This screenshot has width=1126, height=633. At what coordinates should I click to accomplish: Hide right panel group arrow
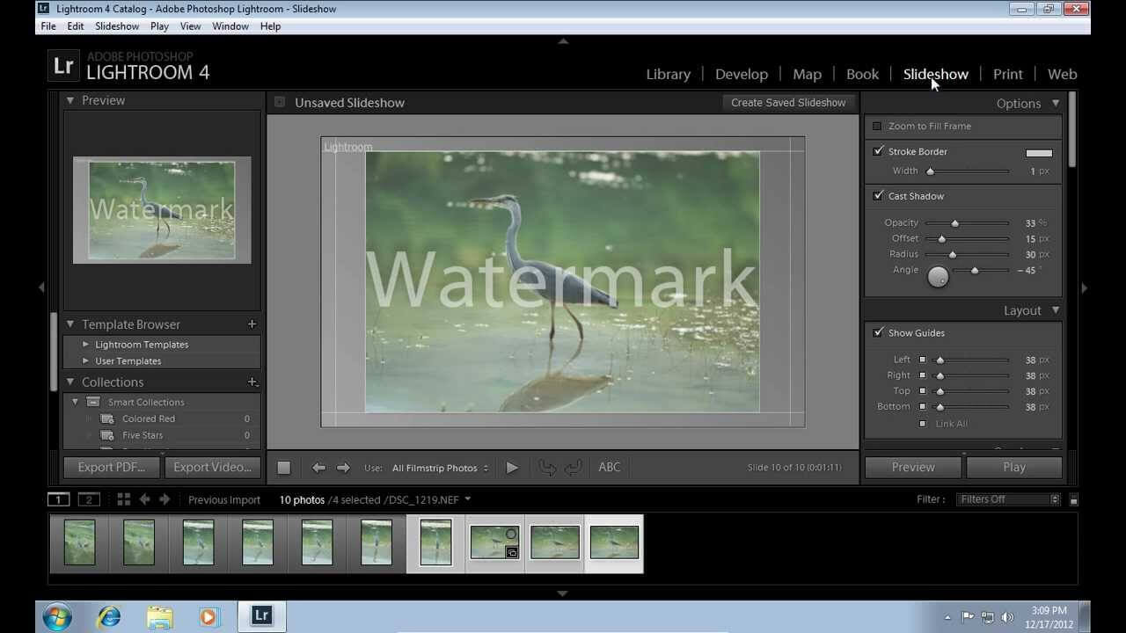[x=1084, y=287]
